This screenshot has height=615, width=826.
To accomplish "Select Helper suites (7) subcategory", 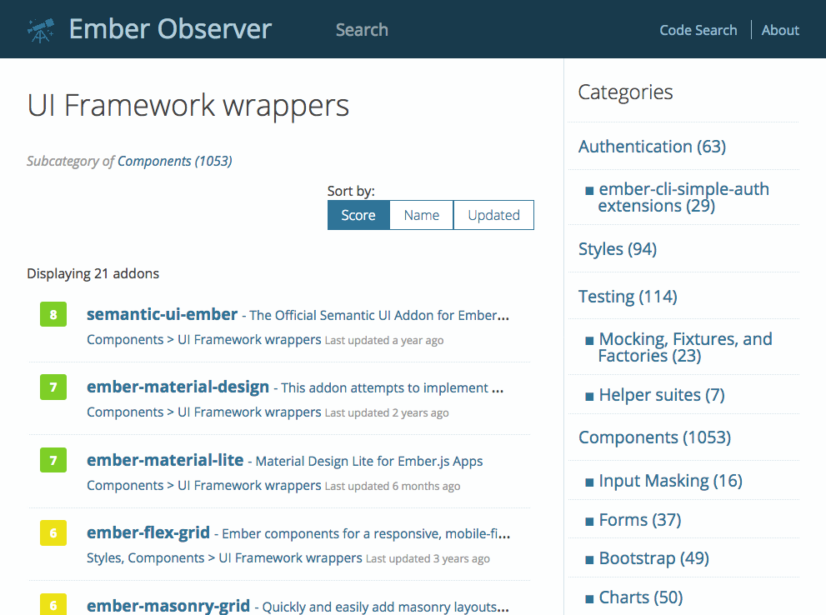I will pyautogui.click(x=662, y=395).
